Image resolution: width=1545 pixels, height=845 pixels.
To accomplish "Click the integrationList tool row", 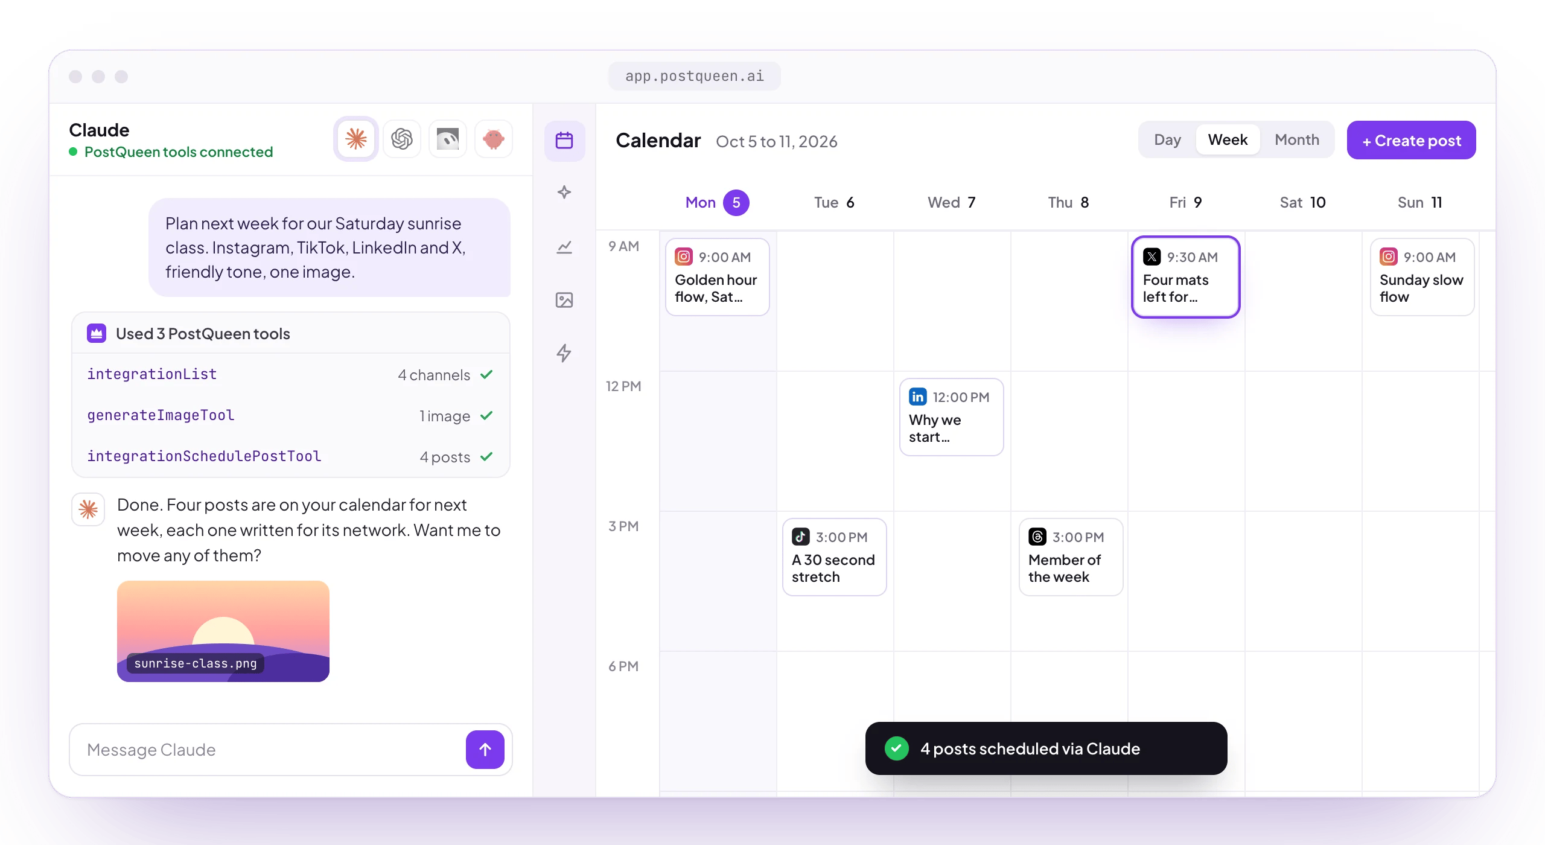I will 291,375.
